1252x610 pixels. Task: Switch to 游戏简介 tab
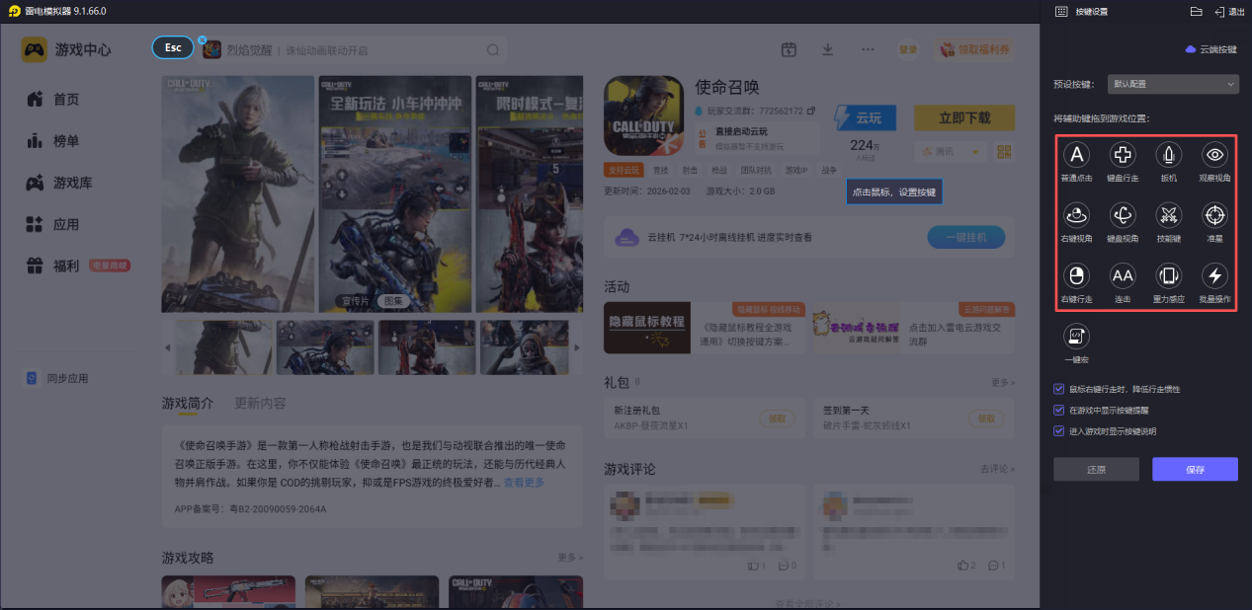click(188, 403)
